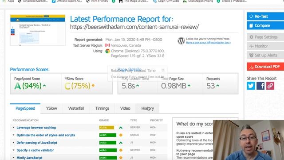
Task: Click the Re-Test button
Action: pyautogui.click(x=265, y=16)
